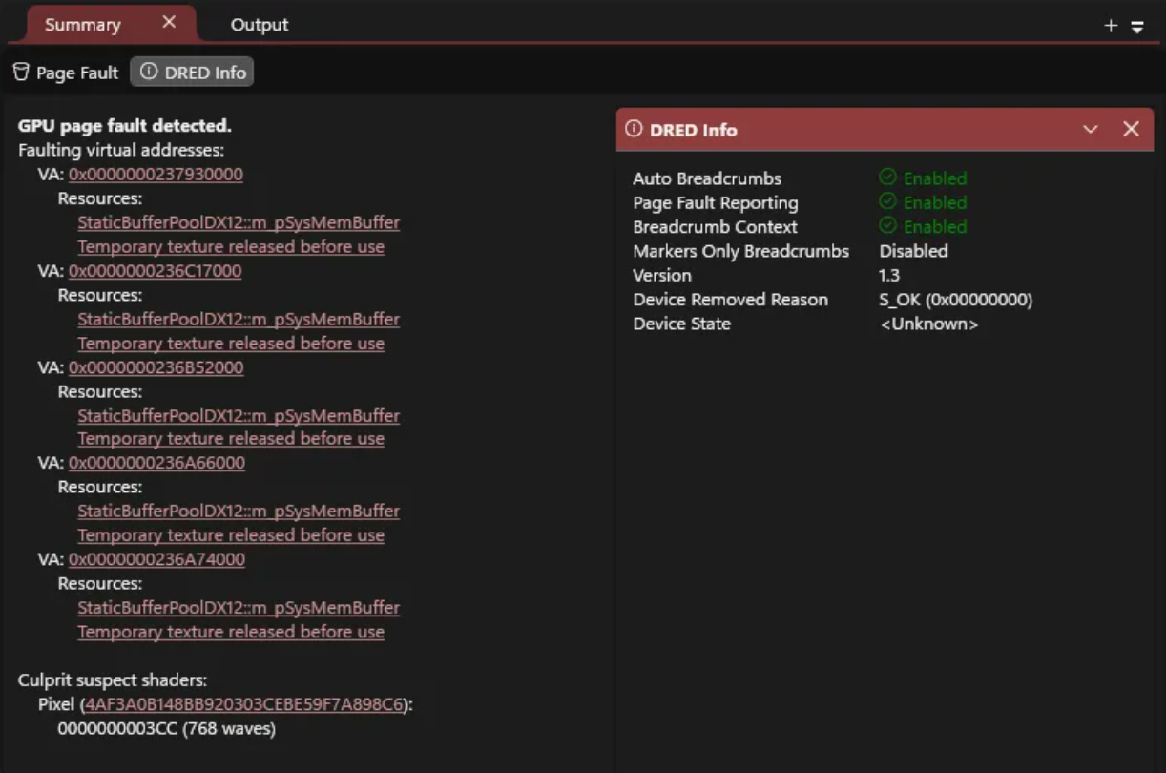Open address link 0x0000000236A74000

pos(156,559)
